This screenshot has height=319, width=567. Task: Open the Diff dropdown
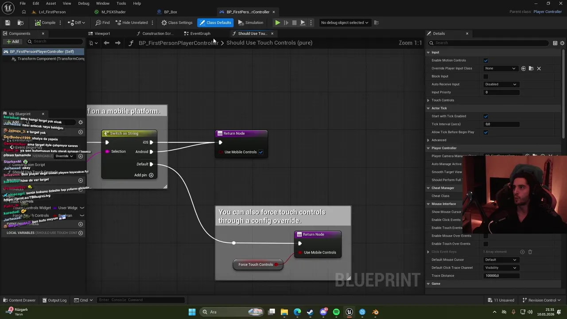tap(77, 23)
